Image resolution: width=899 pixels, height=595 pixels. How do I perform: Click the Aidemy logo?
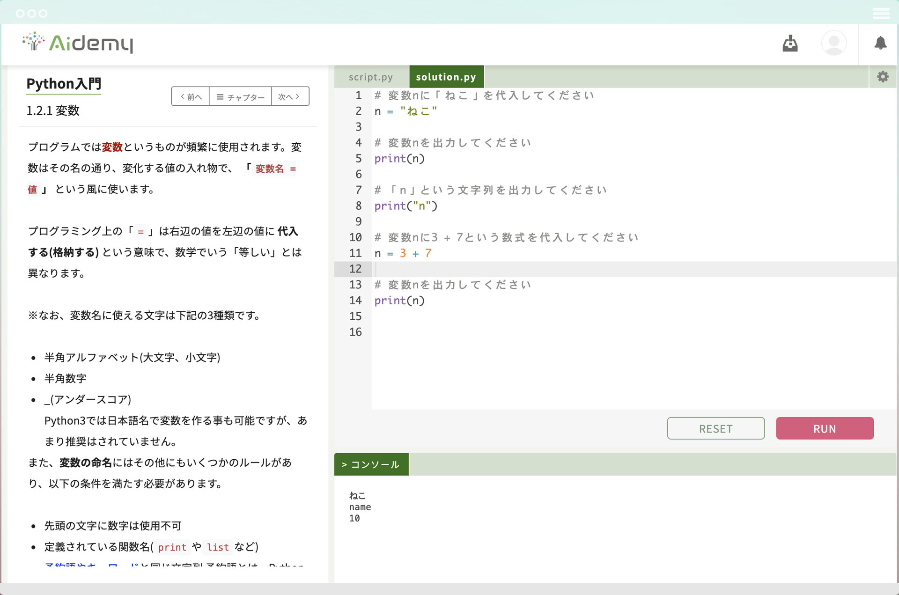tap(78, 43)
